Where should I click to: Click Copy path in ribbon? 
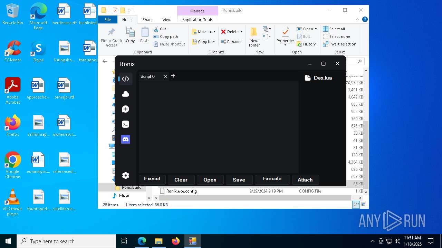click(x=166, y=37)
